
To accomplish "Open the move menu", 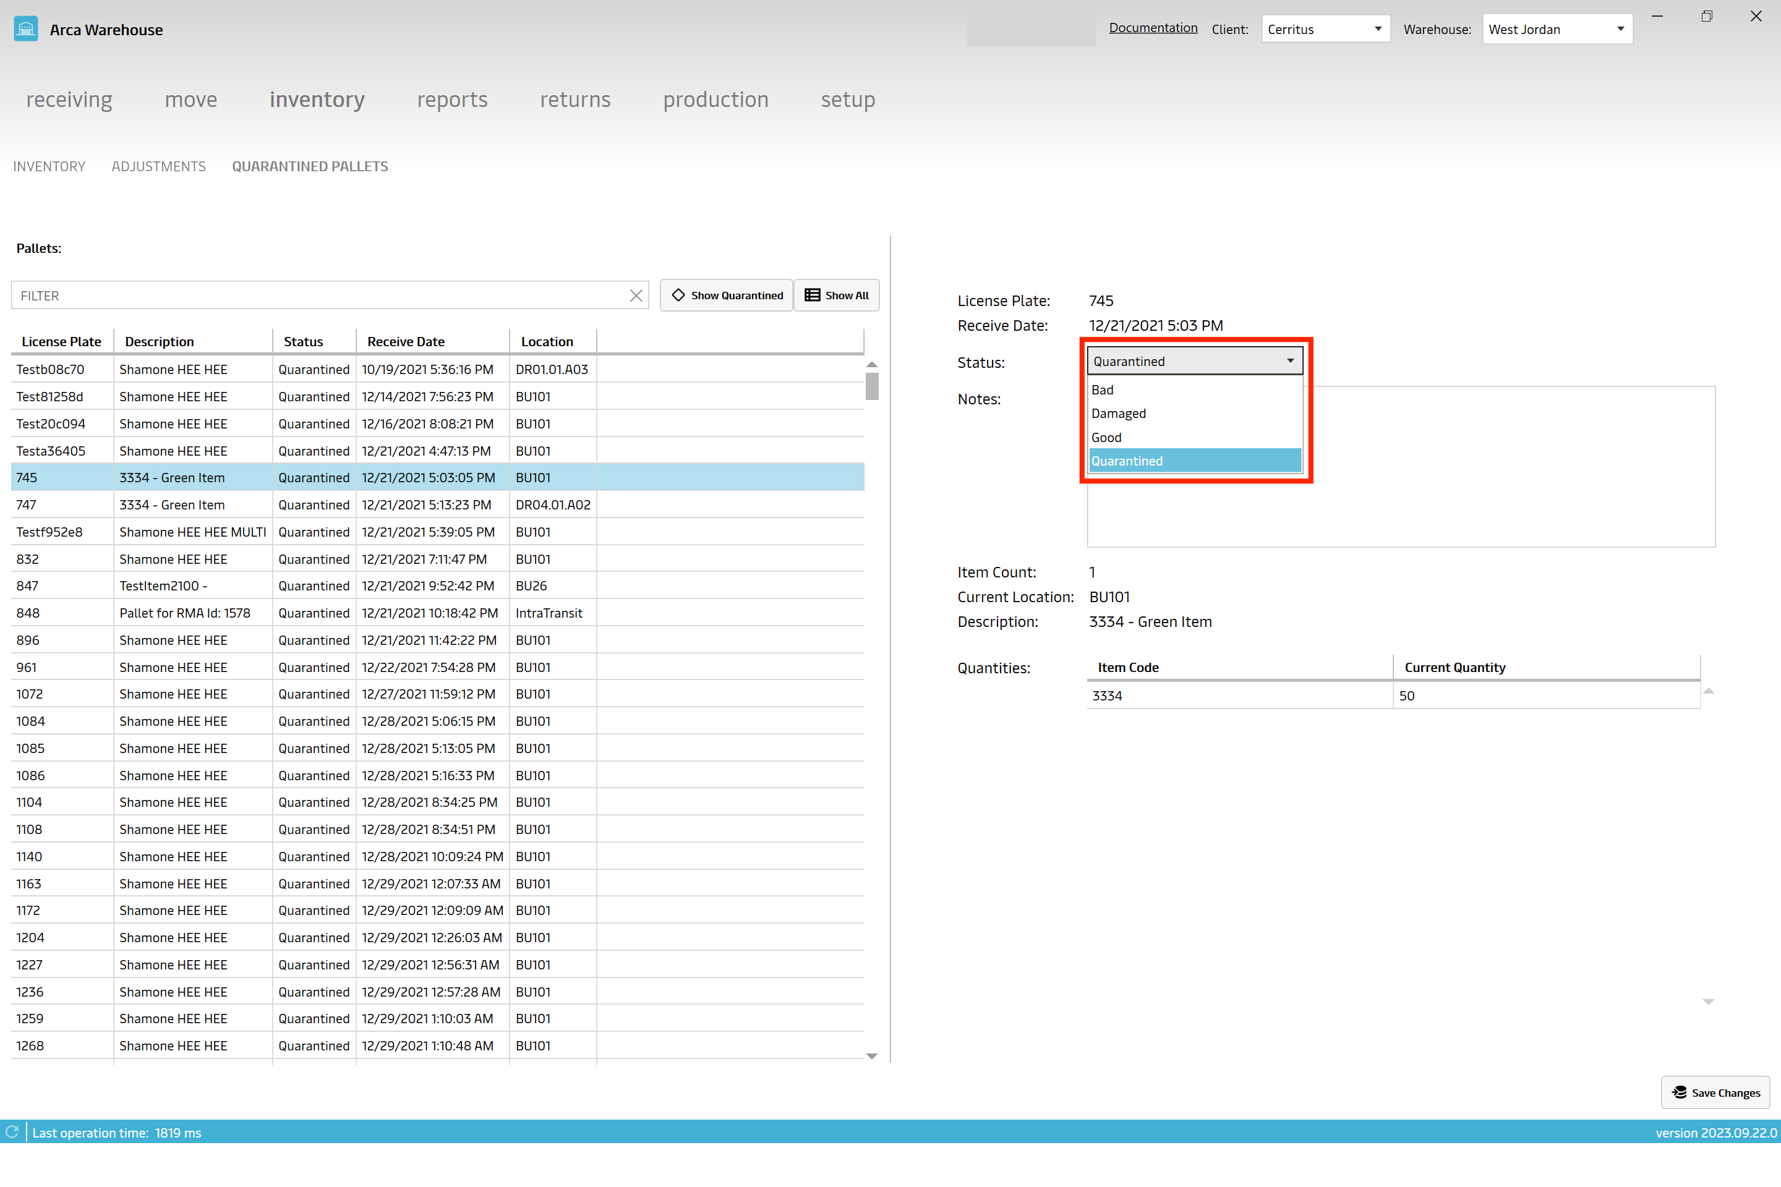I will pyautogui.click(x=191, y=100).
